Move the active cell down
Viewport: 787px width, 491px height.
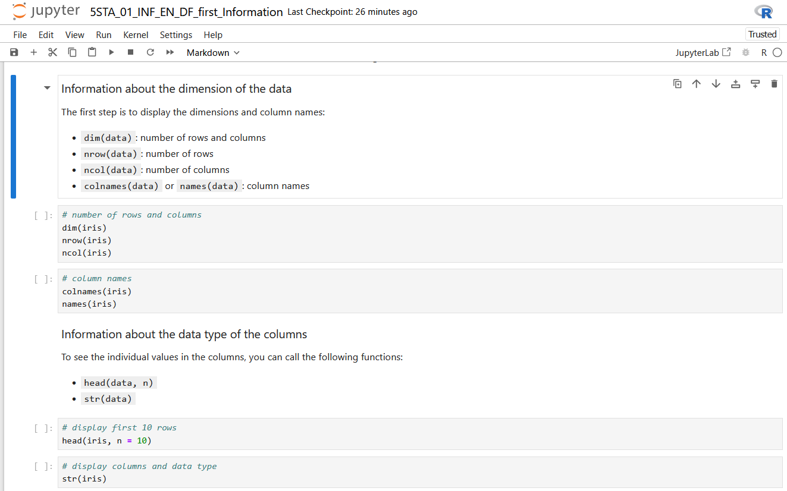(x=716, y=84)
